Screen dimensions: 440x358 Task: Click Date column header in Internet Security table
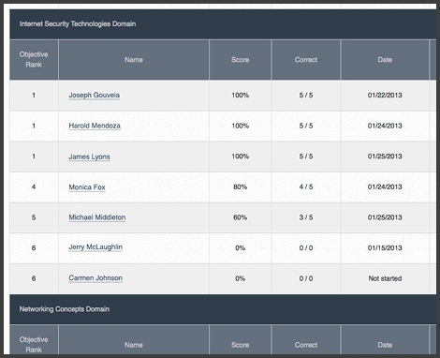pos(385,59)
